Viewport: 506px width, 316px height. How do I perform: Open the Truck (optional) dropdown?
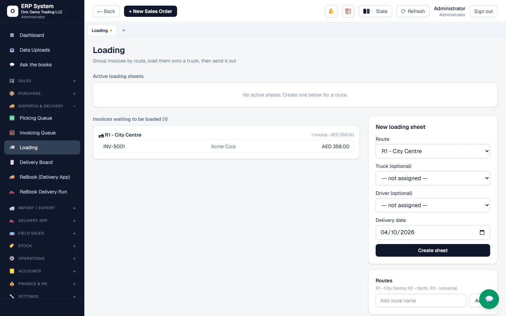point(433,178)
